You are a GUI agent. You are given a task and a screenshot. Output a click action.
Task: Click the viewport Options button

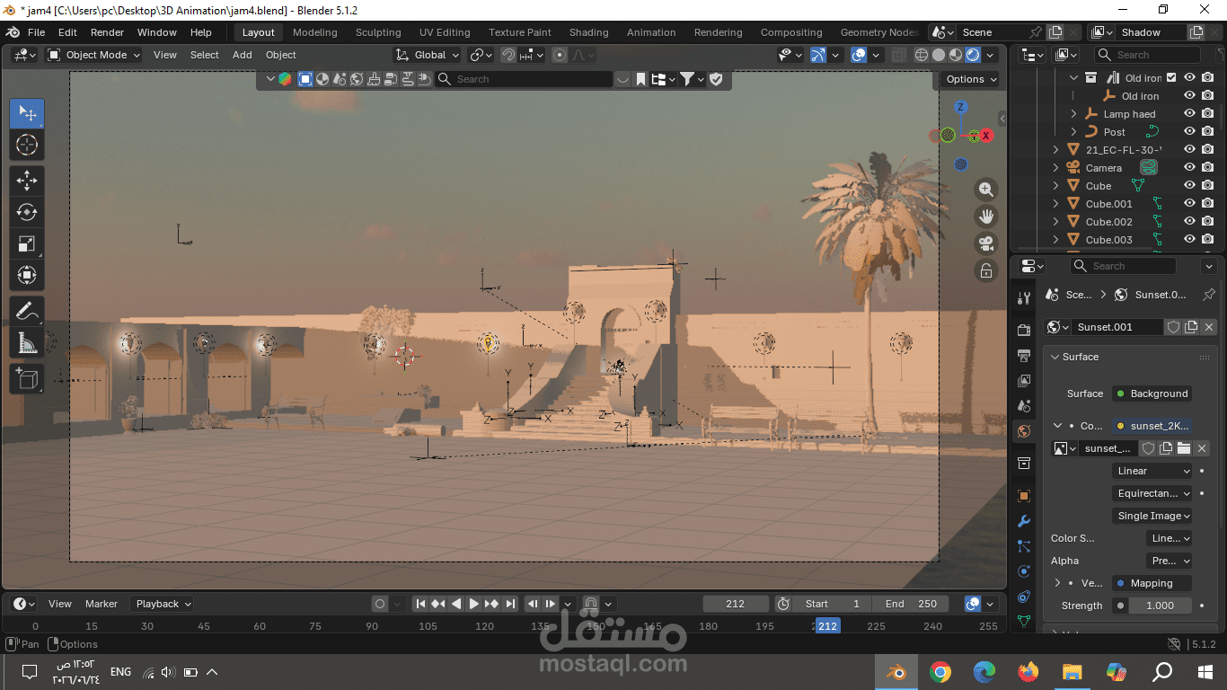click(972, 79)
